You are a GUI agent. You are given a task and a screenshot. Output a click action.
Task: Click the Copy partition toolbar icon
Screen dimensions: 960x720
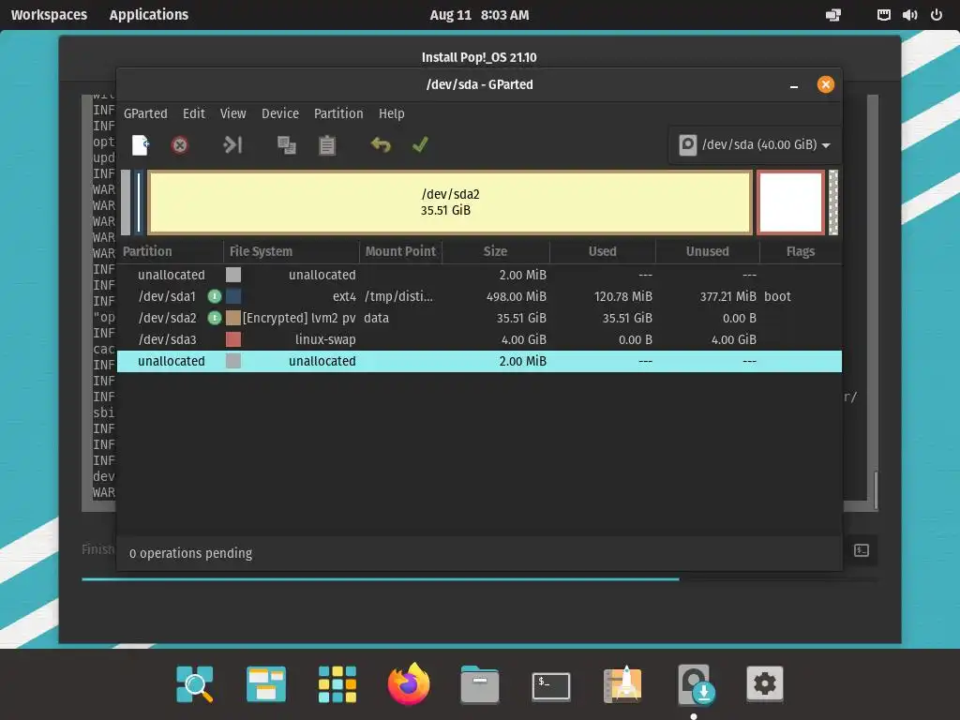[x=287, y=145]
